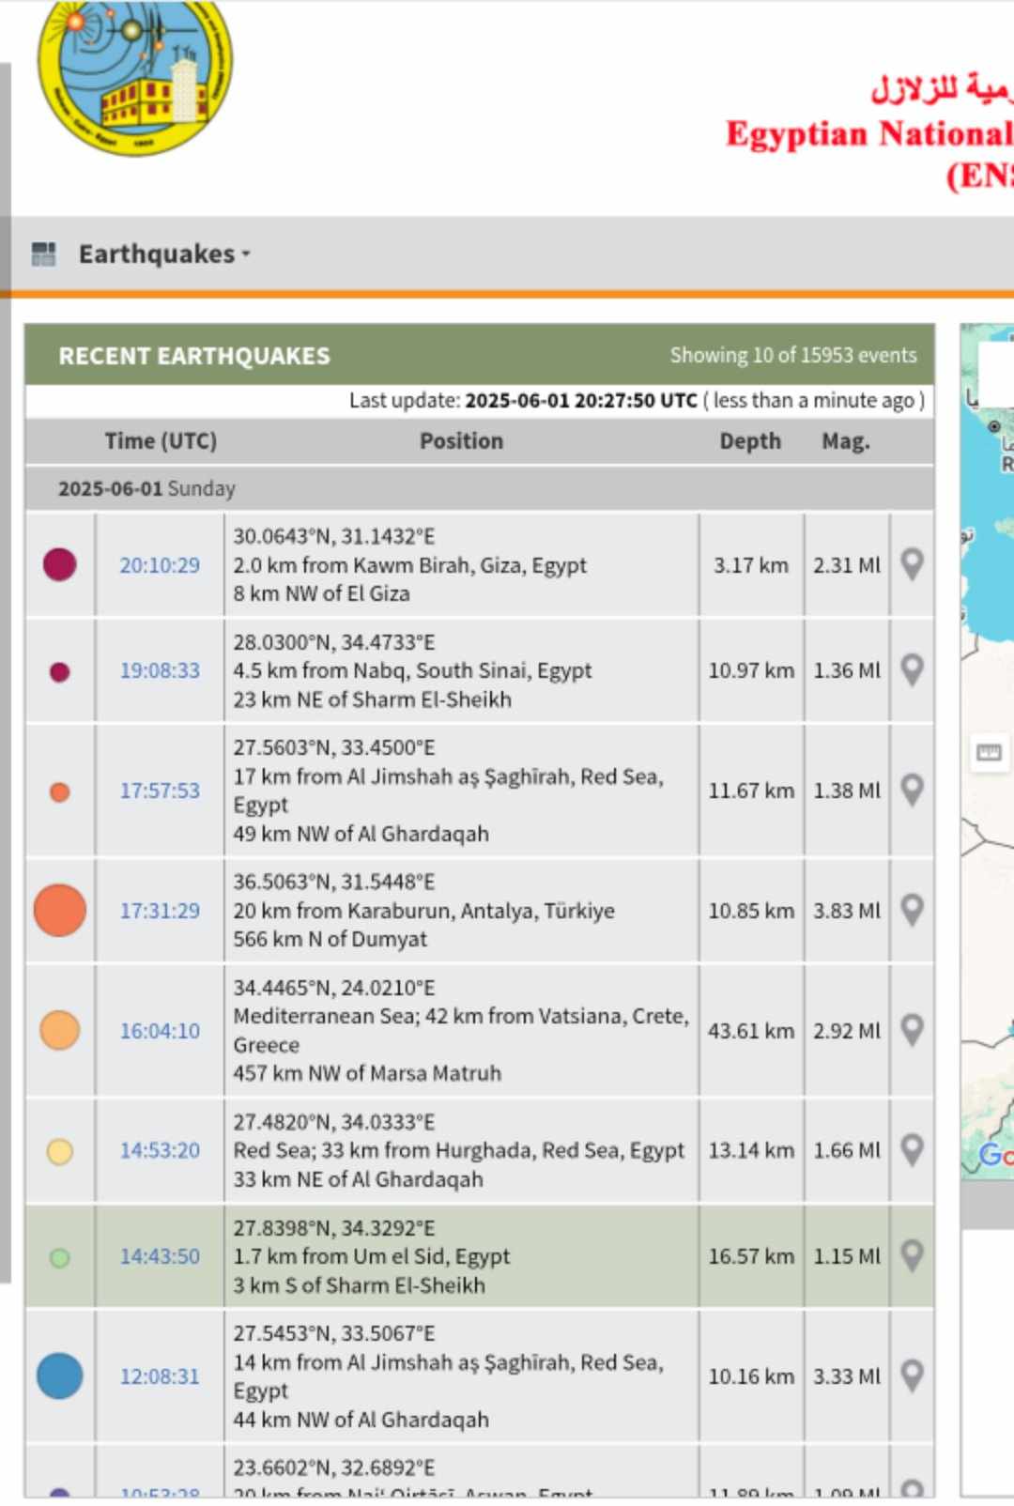Open the 17:57:53 earthquake event
The height and width of the screenshot is (1506, 1014).
[x=160, y=791]
